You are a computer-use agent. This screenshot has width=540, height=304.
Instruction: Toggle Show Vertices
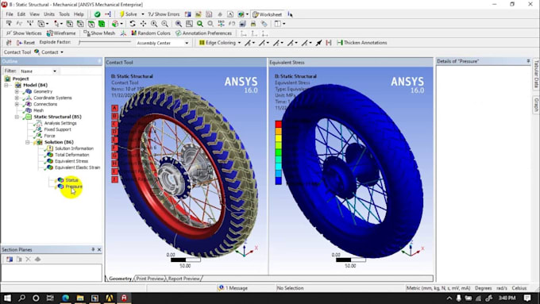pos(24,33)
